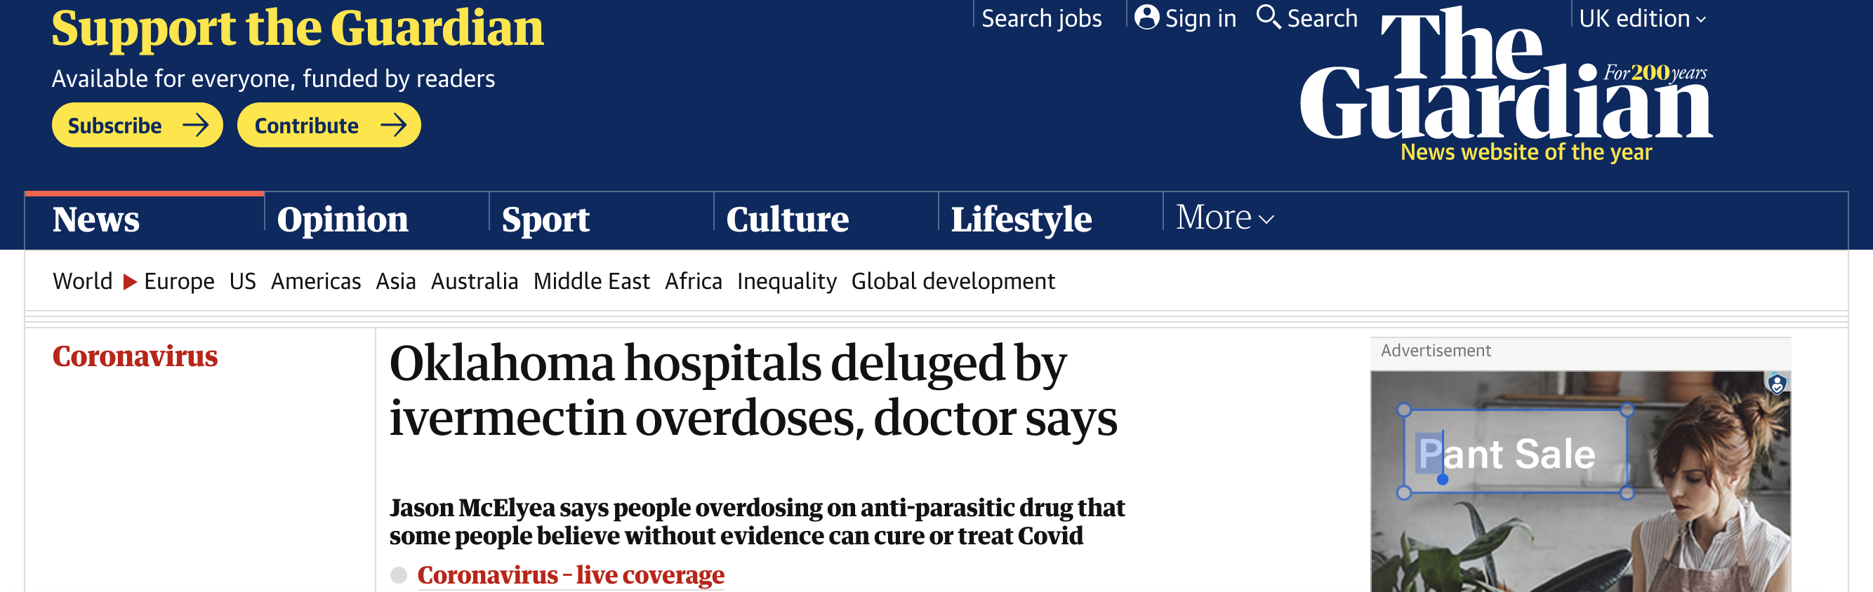Click the ad privacy shield icon
This screenshot has height=592, width=1873.
1776,384
